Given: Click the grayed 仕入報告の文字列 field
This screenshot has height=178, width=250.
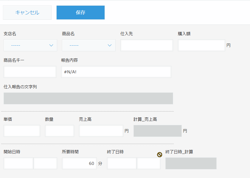Looking at the screenshot, I should coord(88,98).
